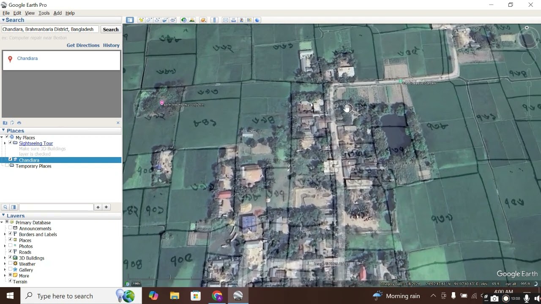Collapse the Places panel header triangle
The width and height of the screenshot is (541, 304).
(3, 130)
